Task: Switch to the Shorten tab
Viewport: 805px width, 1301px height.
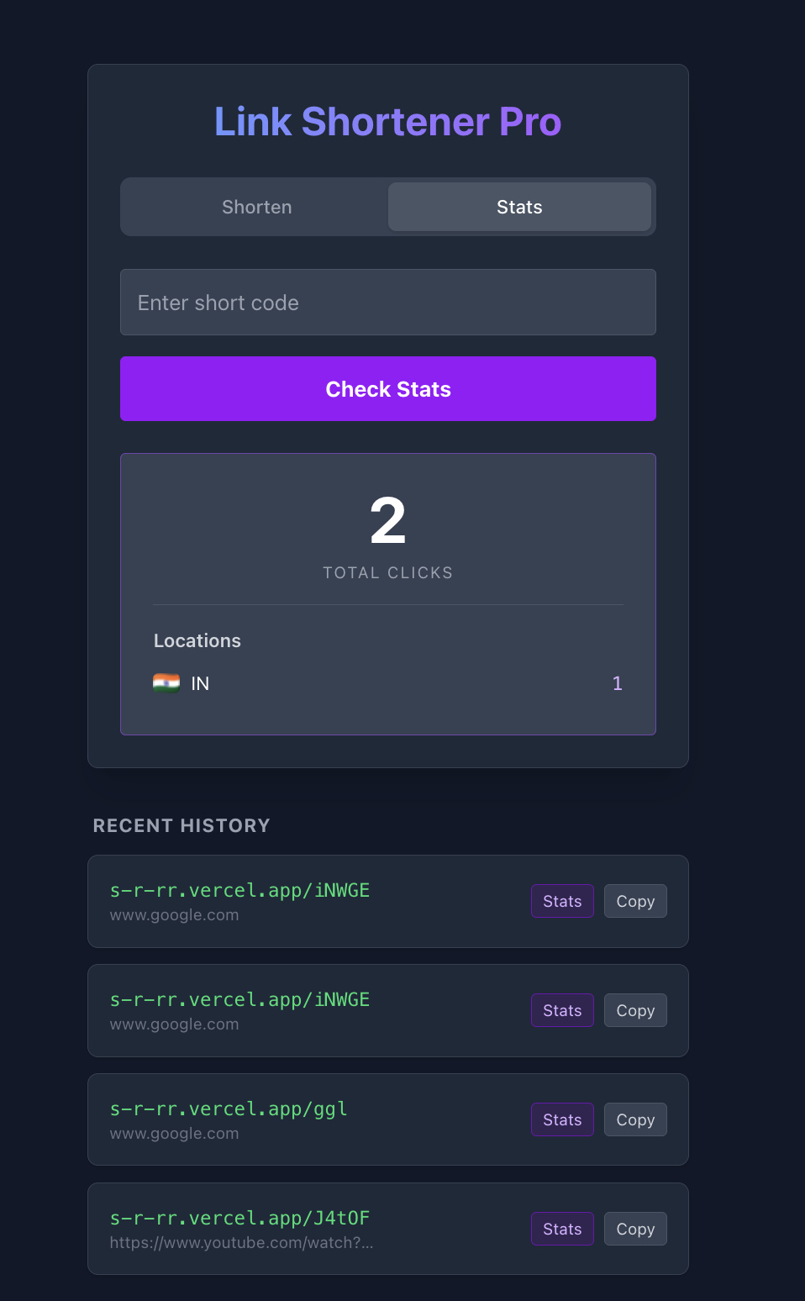Action: (256, 207)
